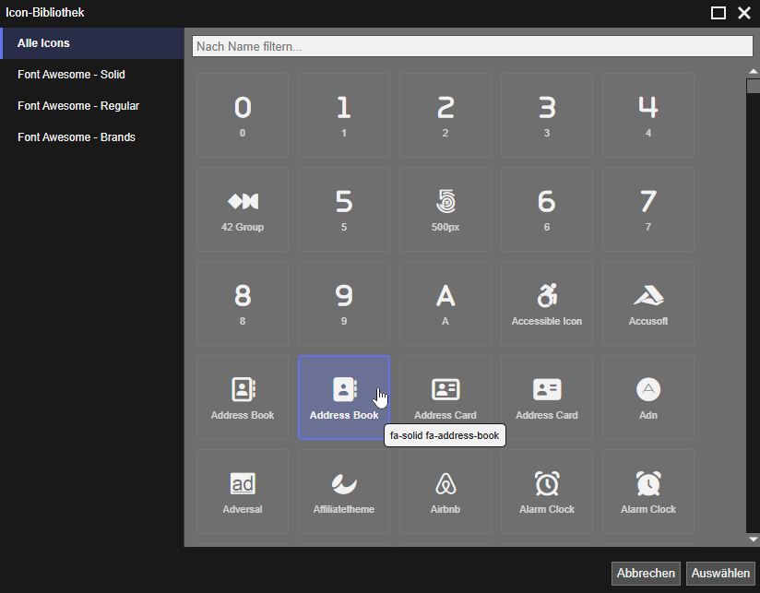Viewport: 760px width, 593px height.
Task: Choose the digit 5 icon tile
Action: tap(344, 209)
